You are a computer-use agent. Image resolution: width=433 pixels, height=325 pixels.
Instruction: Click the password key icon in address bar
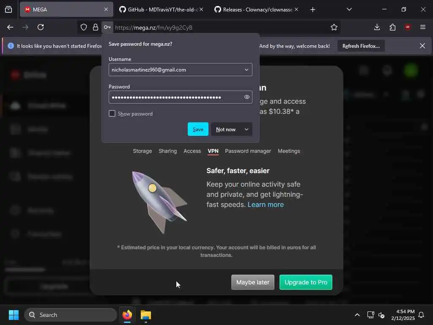tap(107, 27)
